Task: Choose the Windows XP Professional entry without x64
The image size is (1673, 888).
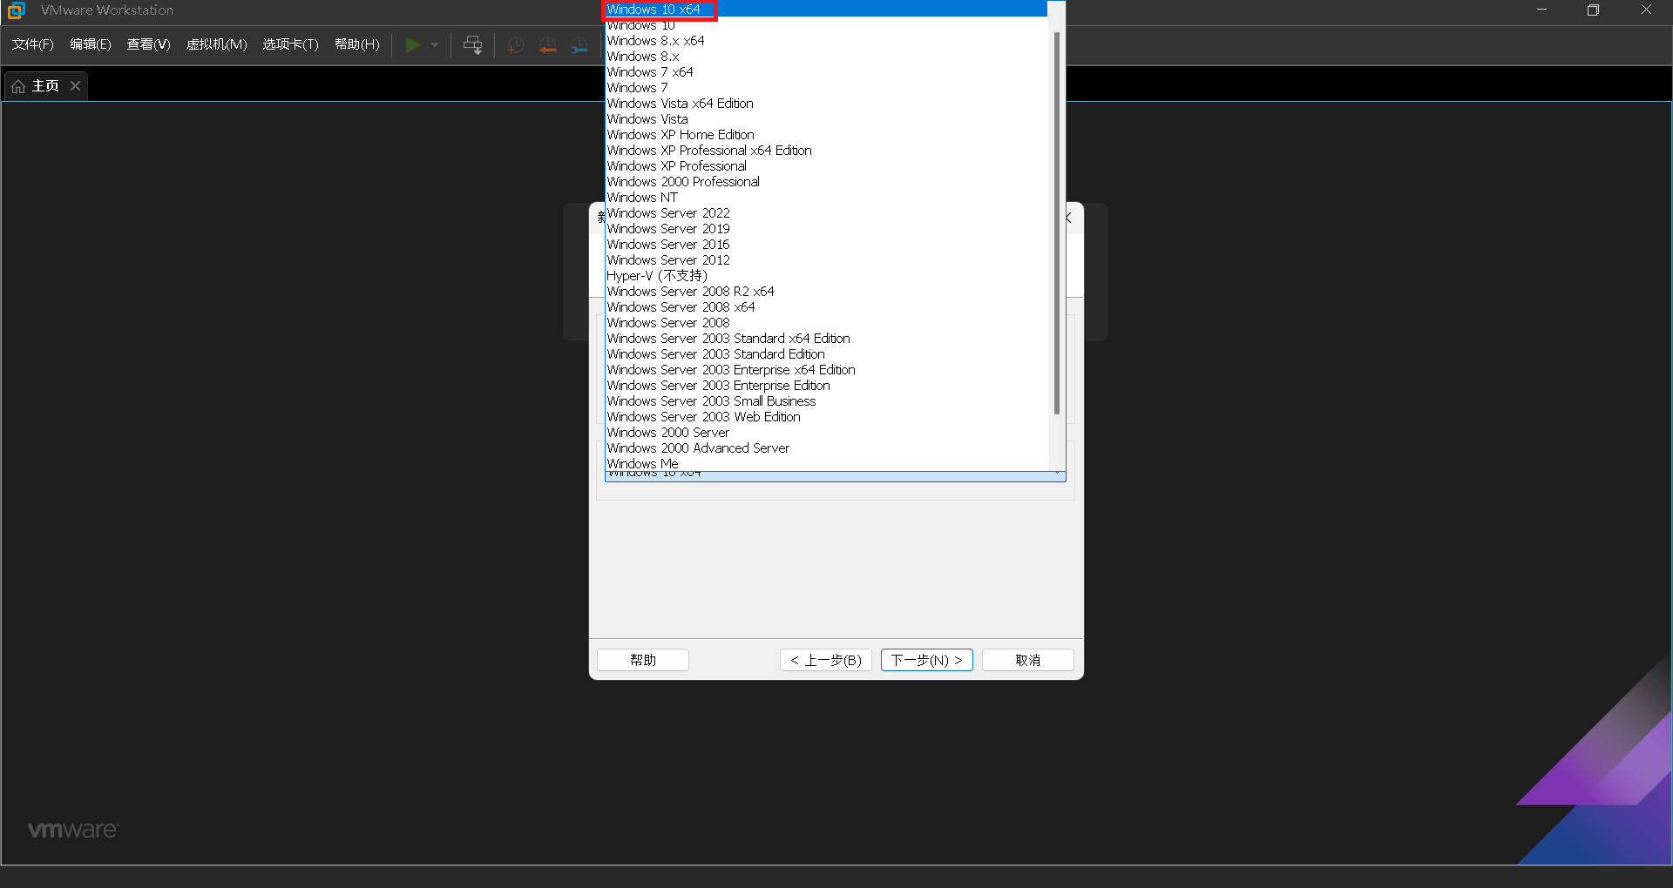Action: click(826, 166)
